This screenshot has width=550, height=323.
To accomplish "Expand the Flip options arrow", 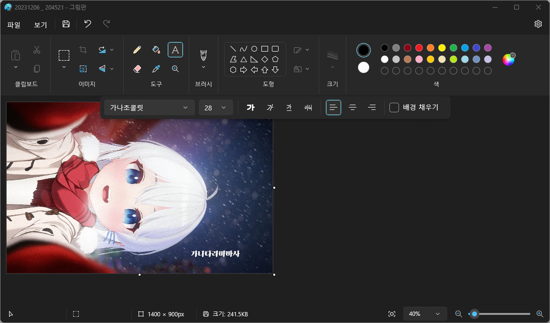I will pos(112,69).
